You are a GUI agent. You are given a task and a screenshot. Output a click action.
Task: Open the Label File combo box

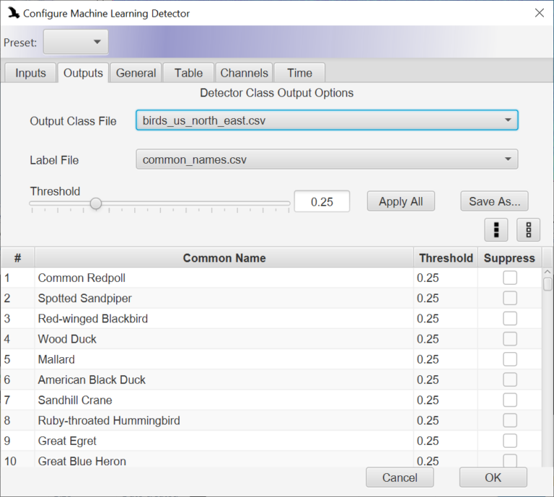point(327,159)
